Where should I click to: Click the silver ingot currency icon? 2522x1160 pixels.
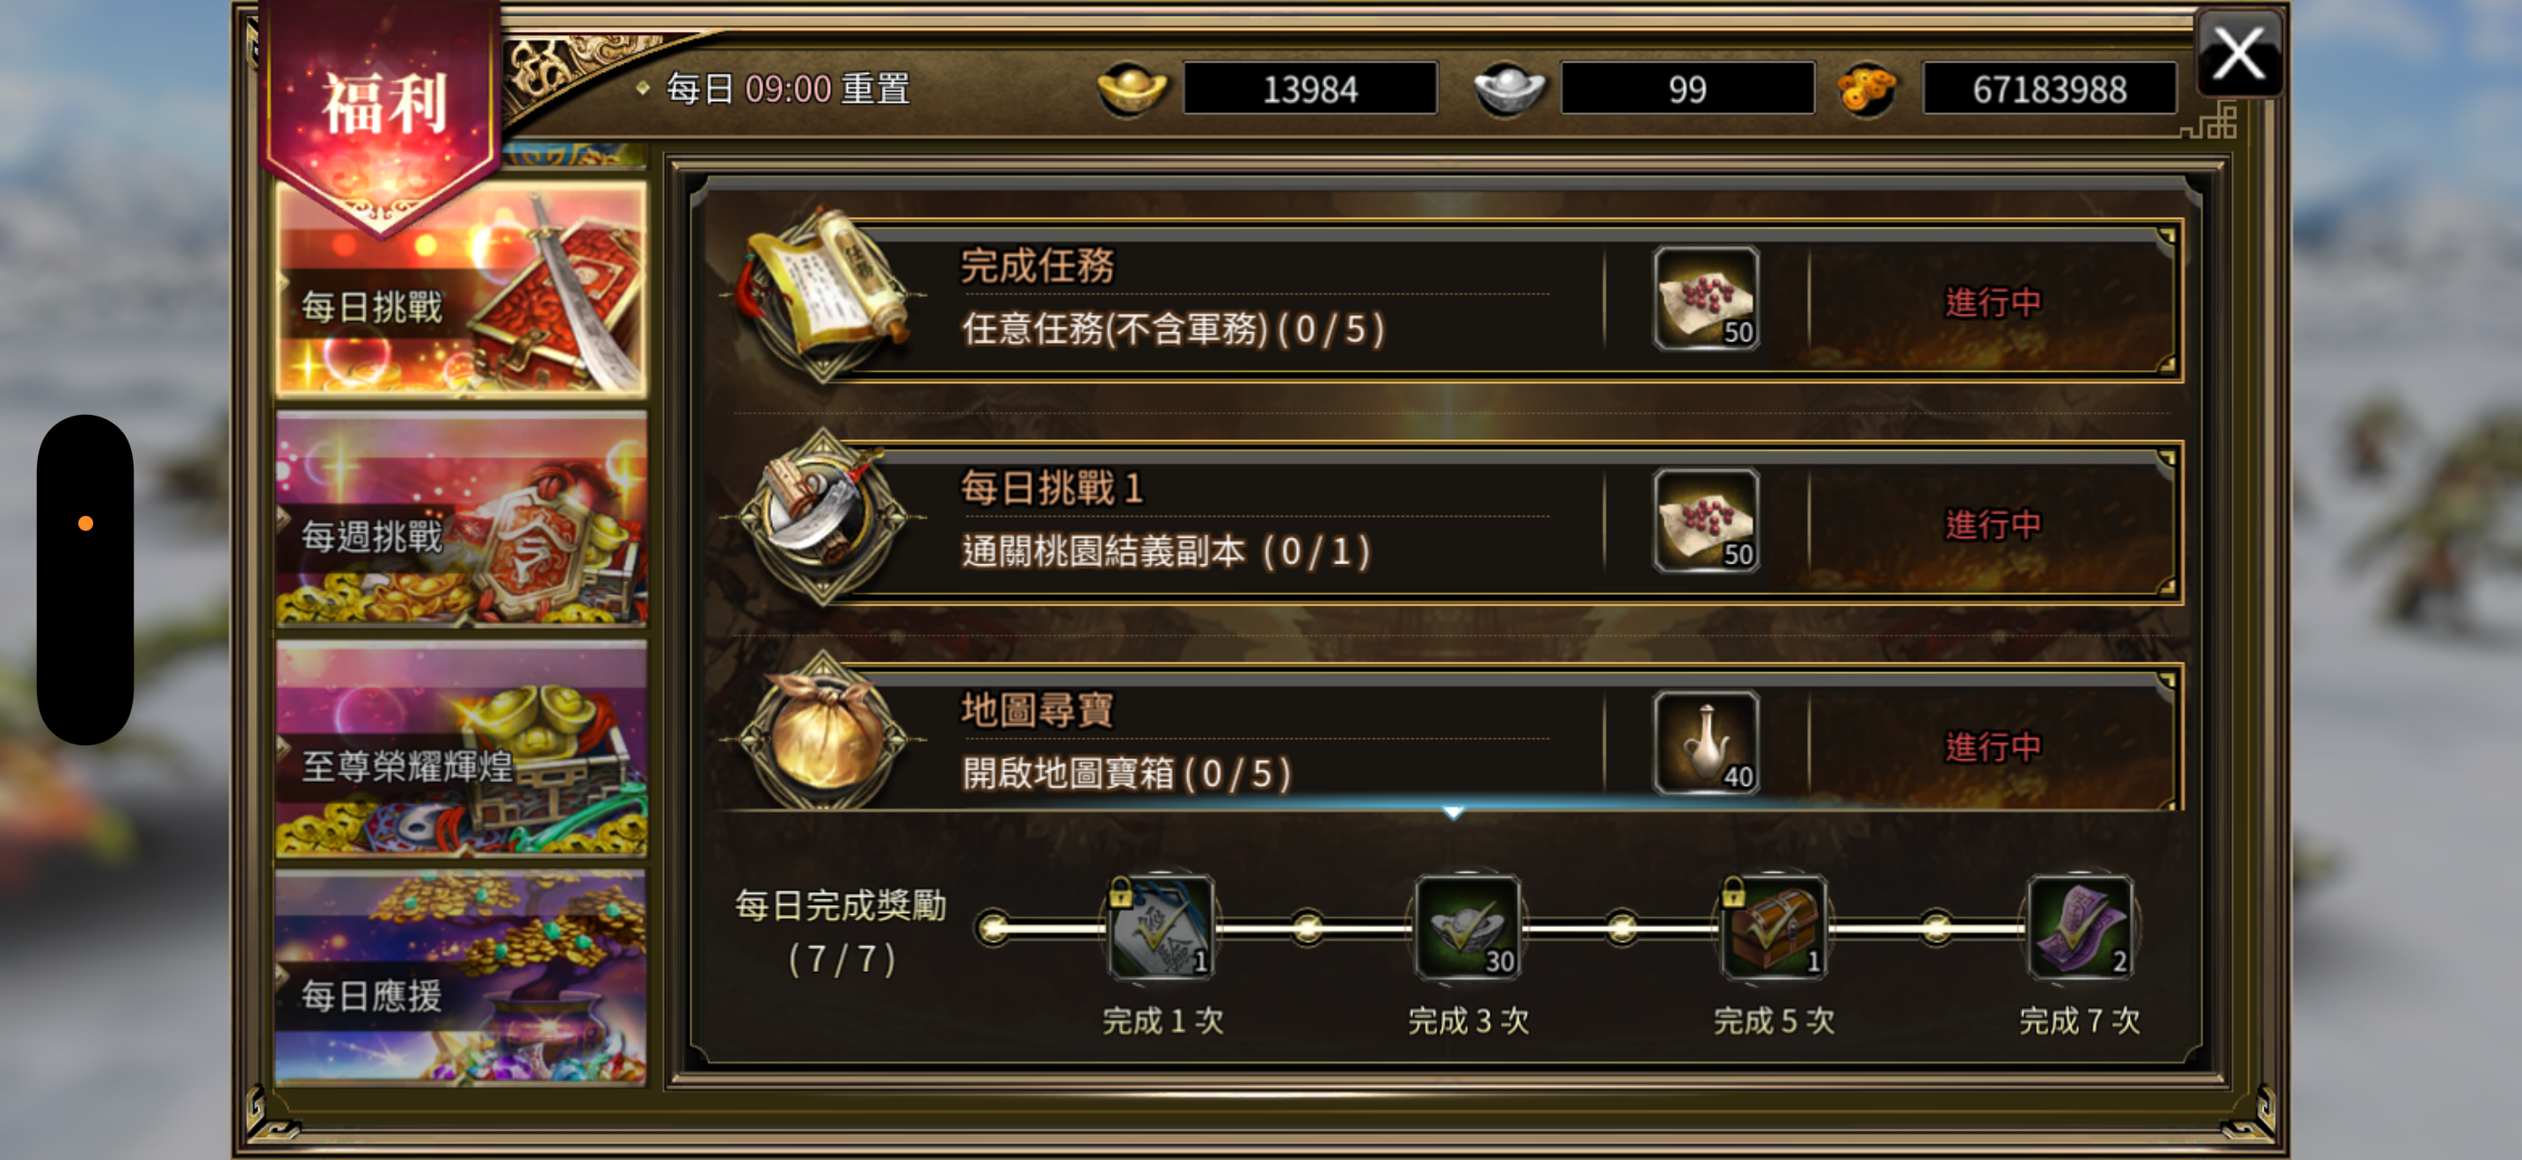(x=1509, y=90)
